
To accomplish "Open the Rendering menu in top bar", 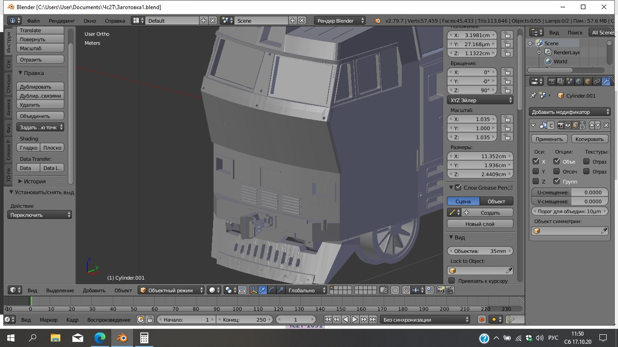I will 61,21.
